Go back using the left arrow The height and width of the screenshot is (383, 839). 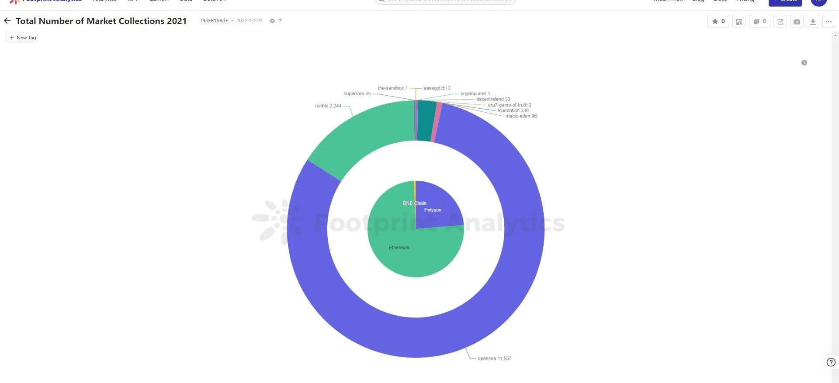click(7, 21)
